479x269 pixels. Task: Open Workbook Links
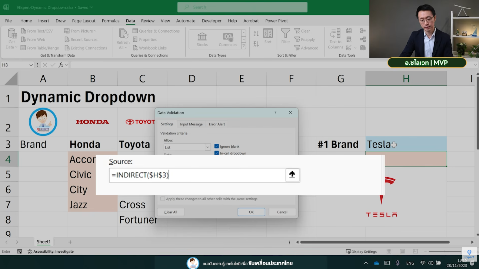tap(149, 48)
